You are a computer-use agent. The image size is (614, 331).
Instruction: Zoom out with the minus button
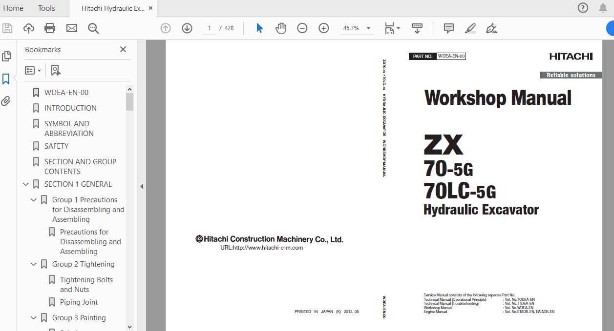tap(302, 28)
